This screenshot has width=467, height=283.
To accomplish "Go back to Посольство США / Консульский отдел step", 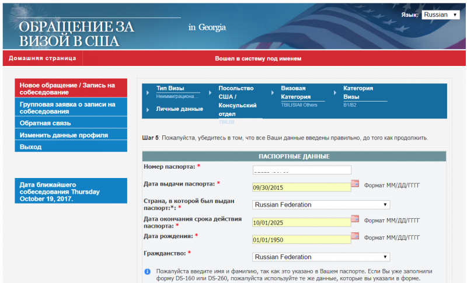I will point(238,101).
